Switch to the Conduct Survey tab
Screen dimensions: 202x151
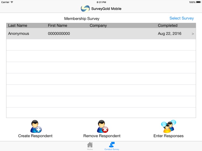112,146
